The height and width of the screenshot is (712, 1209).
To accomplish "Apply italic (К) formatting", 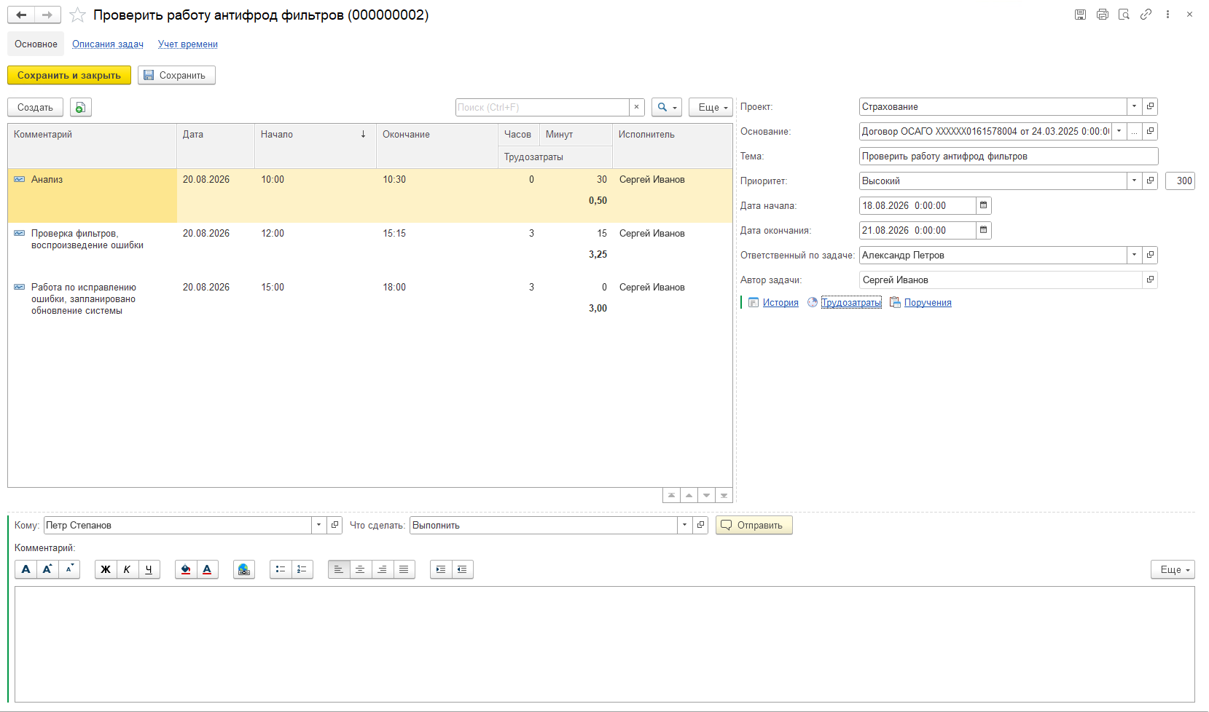I will tap(127, 569).
